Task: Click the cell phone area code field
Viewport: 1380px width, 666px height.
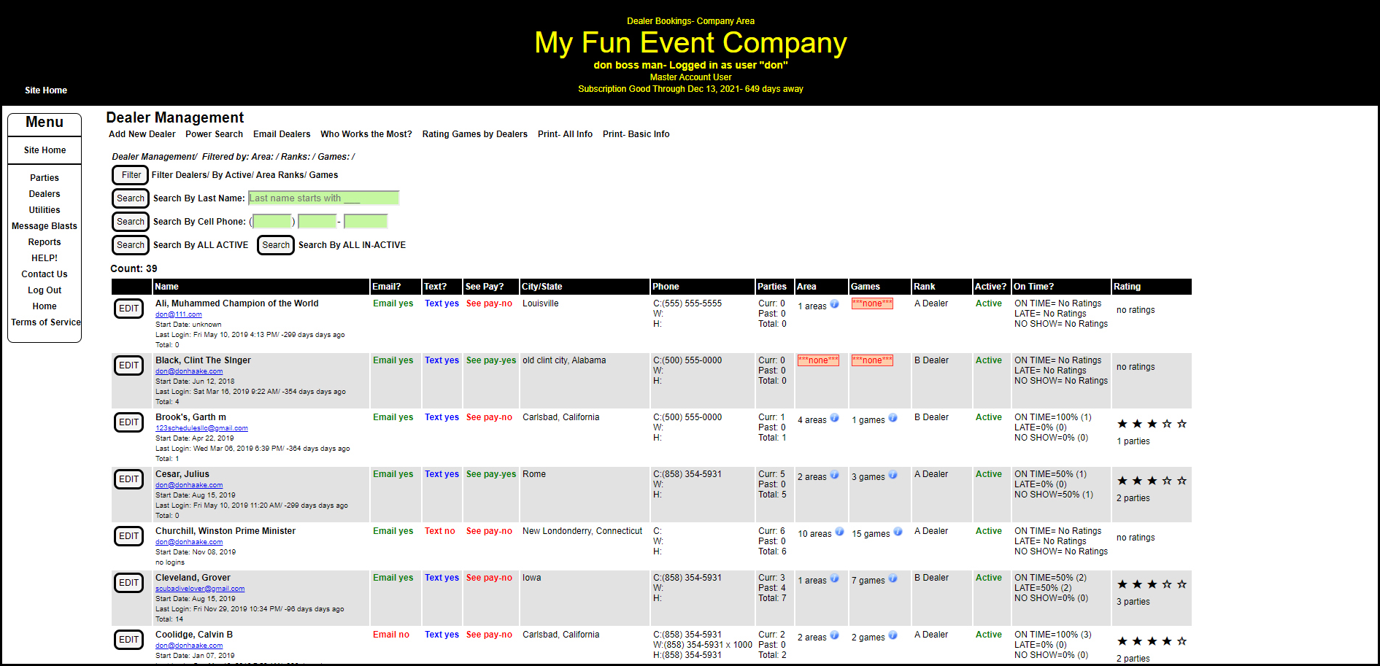Action: pos(272,222)
